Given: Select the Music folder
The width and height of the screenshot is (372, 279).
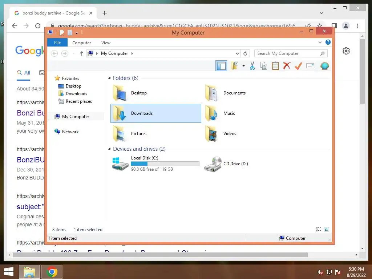Looking at the screenshot, I should point(248,113).
